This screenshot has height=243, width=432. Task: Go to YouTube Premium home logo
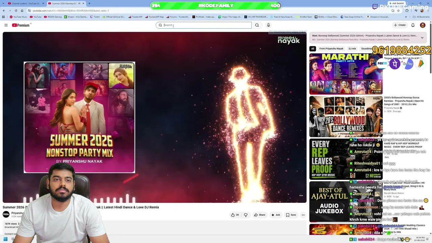pos(22,25)
